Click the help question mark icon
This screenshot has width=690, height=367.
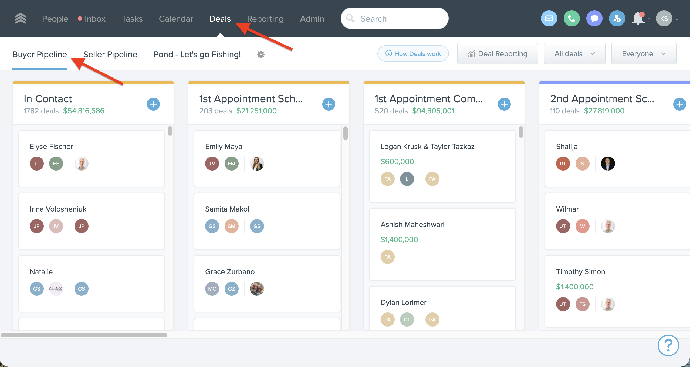(x=668, y=345)
